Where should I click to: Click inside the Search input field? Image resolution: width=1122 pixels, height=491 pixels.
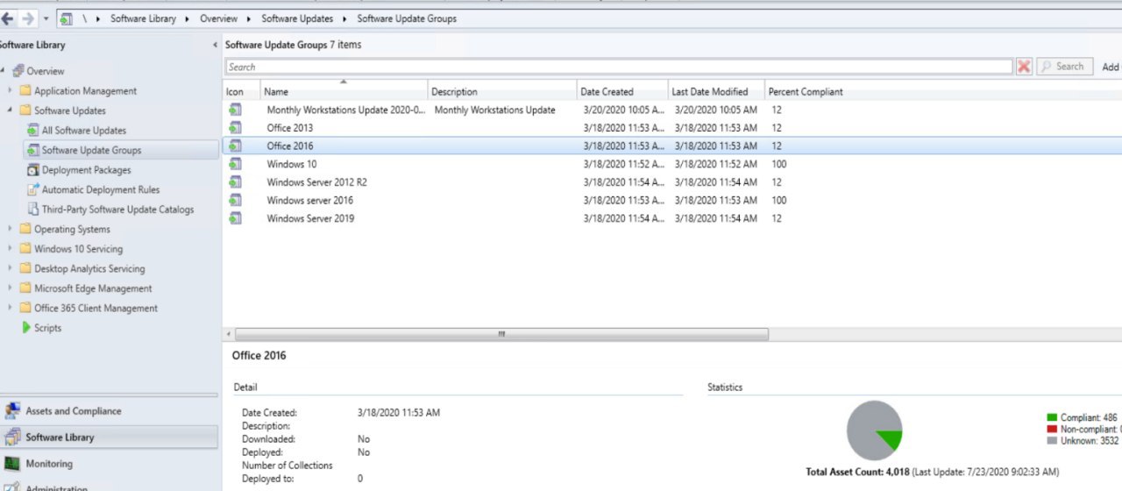click(619, 67)
